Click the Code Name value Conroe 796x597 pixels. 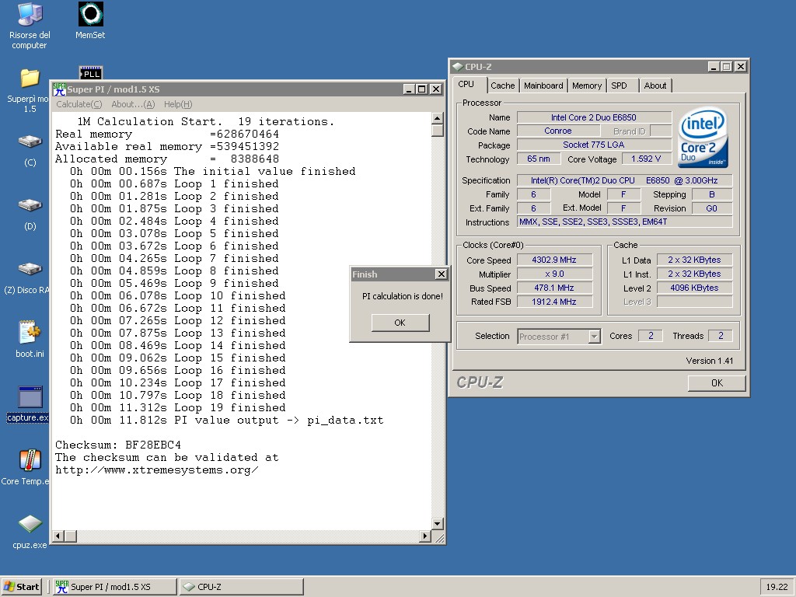[x=558, y=131]
